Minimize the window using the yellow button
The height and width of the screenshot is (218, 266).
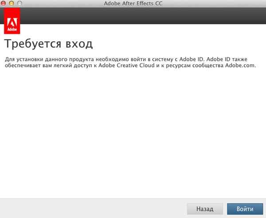12,3
